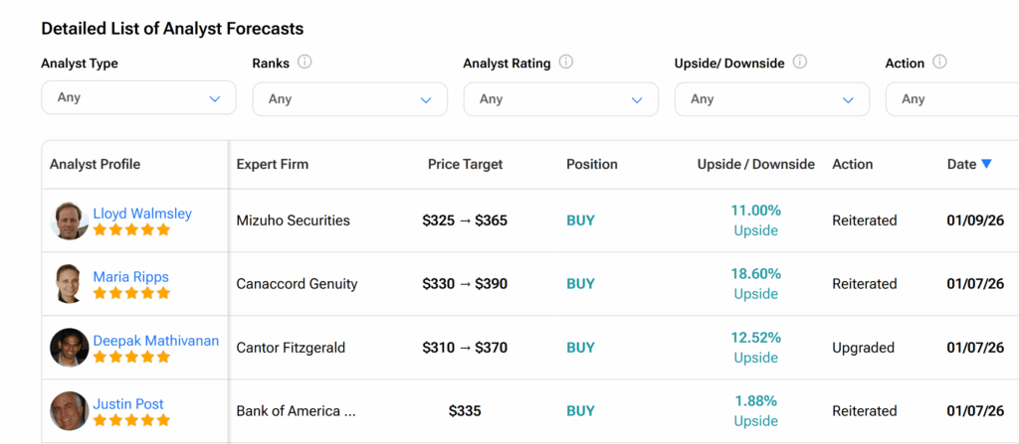The height and width of the screenshot is (444, 1019).
Task: Click Deepak Mathivanan's profile photo
Action: pos(70,348)
